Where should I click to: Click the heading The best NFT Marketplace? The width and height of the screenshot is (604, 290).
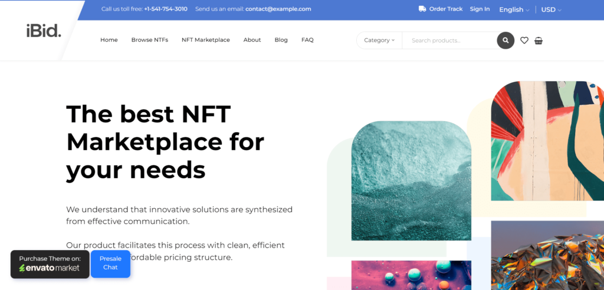tap(165, 142)
